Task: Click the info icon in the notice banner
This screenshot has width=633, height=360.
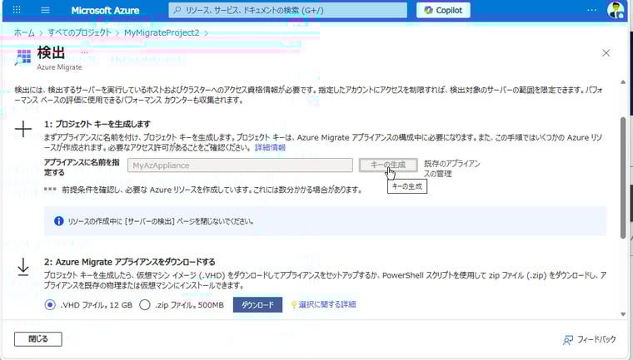Action: (x=59, y=221)
